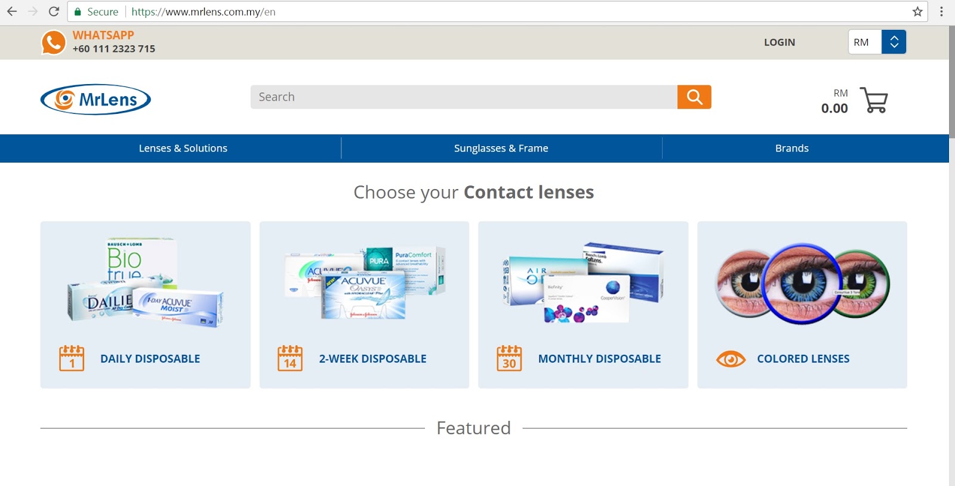Screen dimensions: 955x486
Task: Select the eye icon beside COLORED LENSES
Action: (x=730, y=358)
